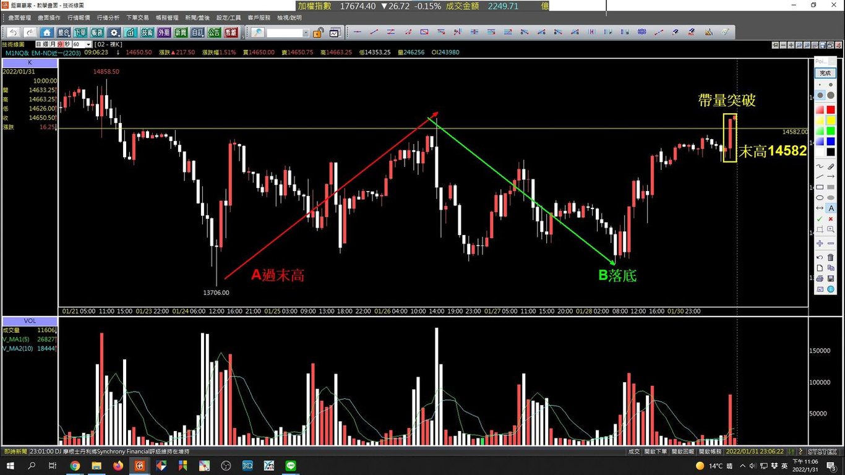Screen dimensions: 845x475
Task: Click the redo arrow toolbar button
Action: (30, 32)
